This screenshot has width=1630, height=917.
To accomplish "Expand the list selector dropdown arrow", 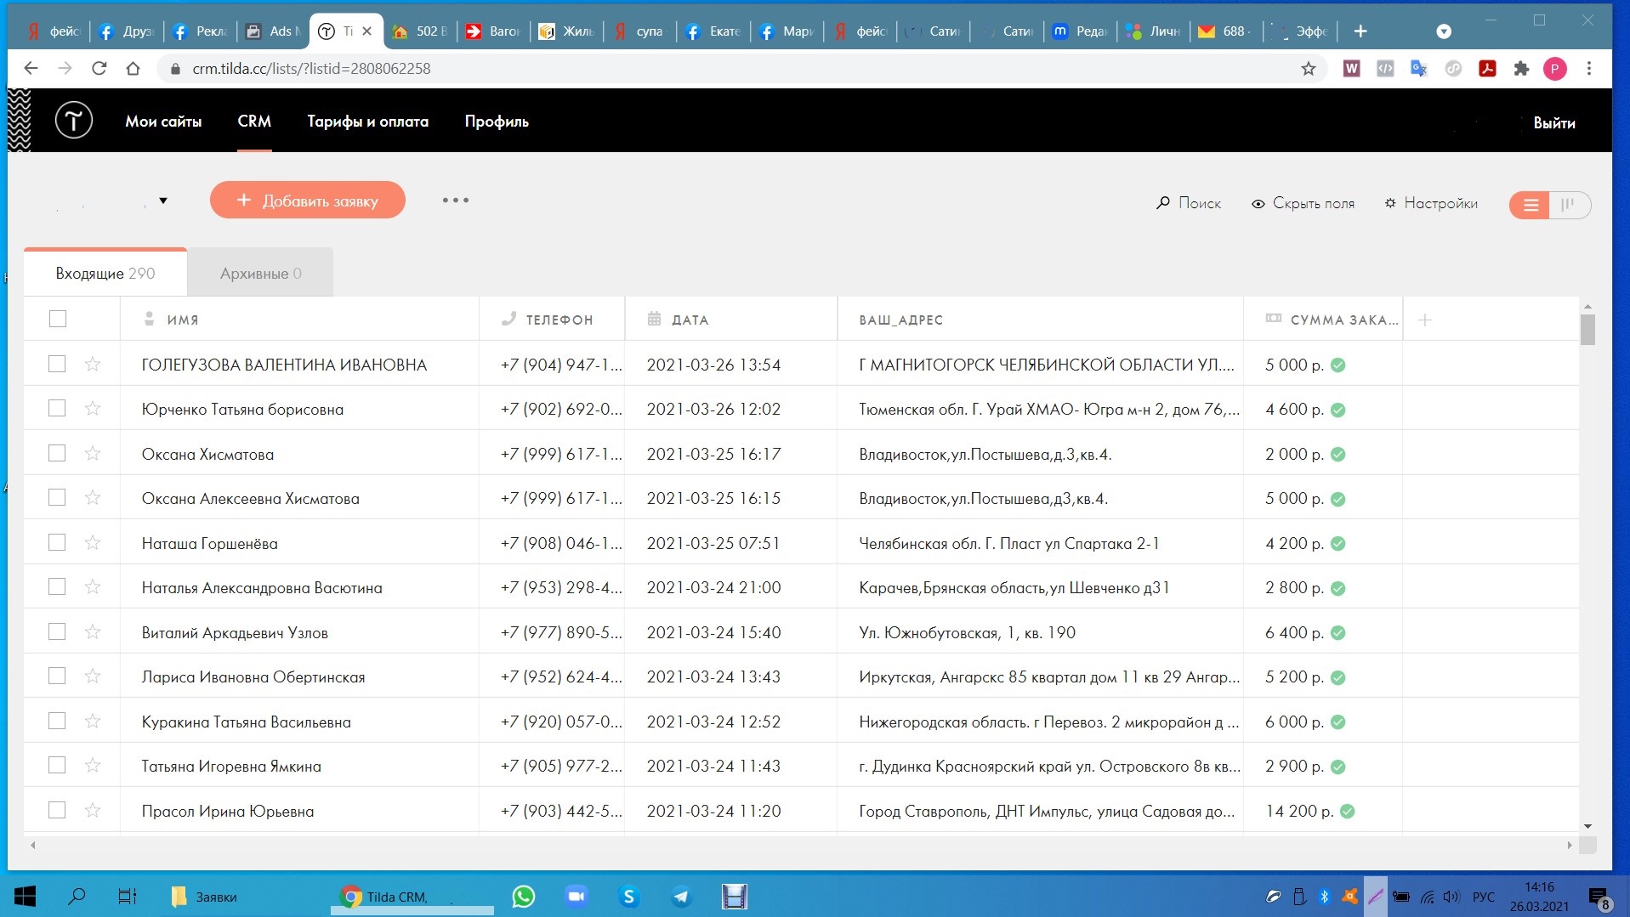I will (163, 201).
